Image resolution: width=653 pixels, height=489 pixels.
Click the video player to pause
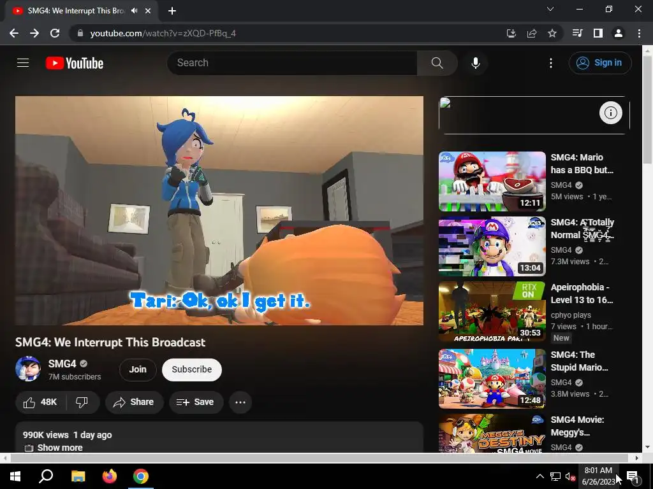pyautogui.click(x=219, y=210)
